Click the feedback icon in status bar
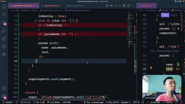Image resolution: width=185 pixels, height=104 pixels. click(x=176, y=102)
